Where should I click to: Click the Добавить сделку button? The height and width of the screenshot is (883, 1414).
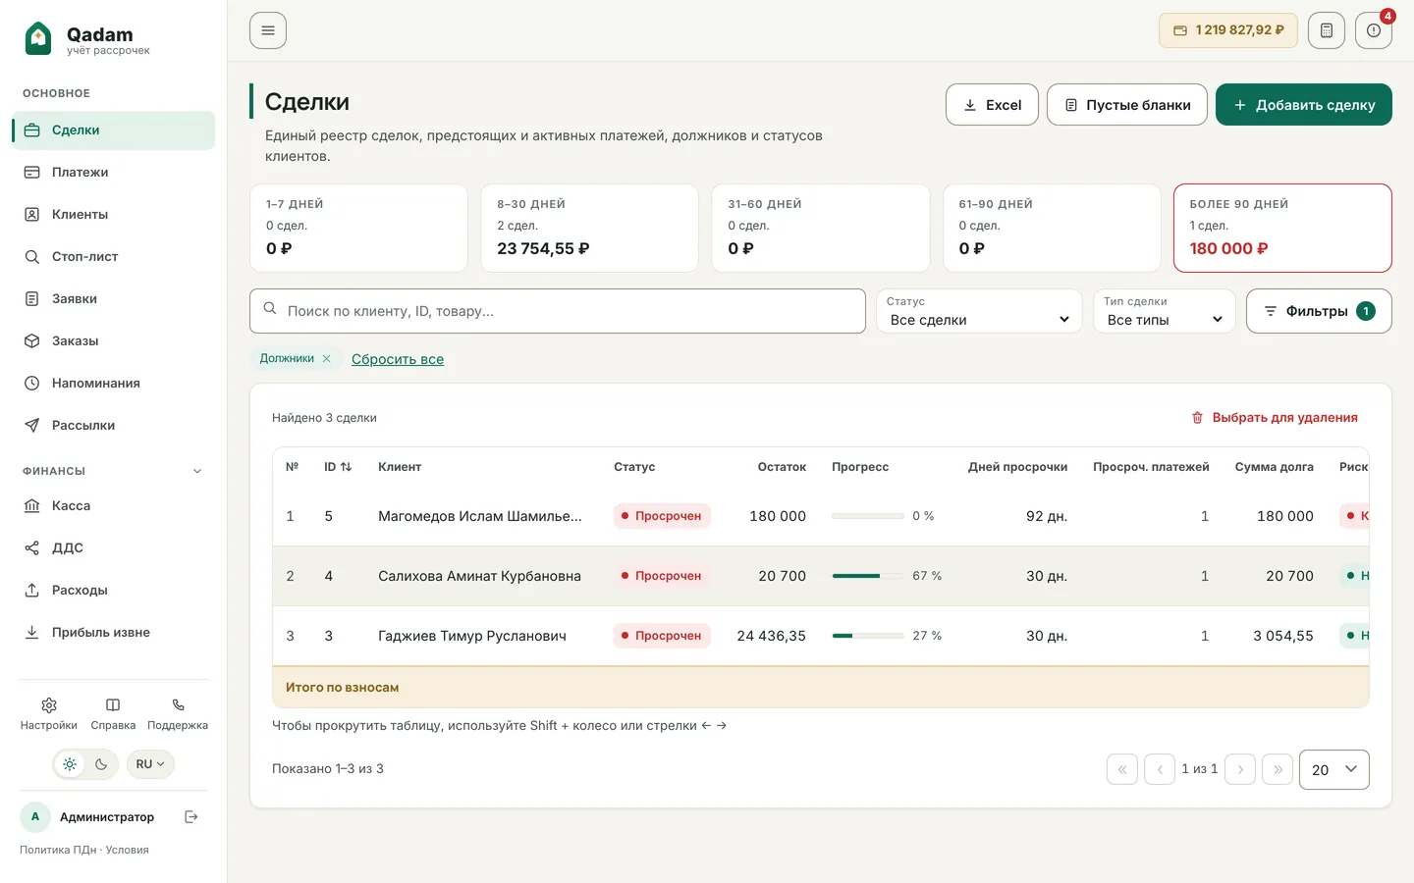point(1304,105)
